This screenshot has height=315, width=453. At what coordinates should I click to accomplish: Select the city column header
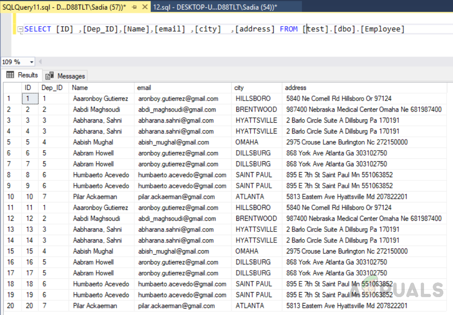coord(256,87)
